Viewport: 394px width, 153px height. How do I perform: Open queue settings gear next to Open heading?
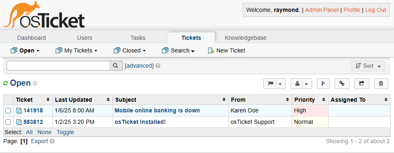pyautogui.click(x=35, y=83)
